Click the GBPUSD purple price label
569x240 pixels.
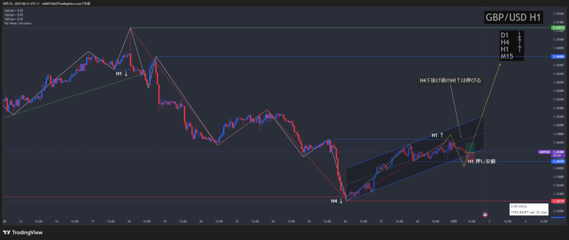pyautogui.click(x=545, y=152)
